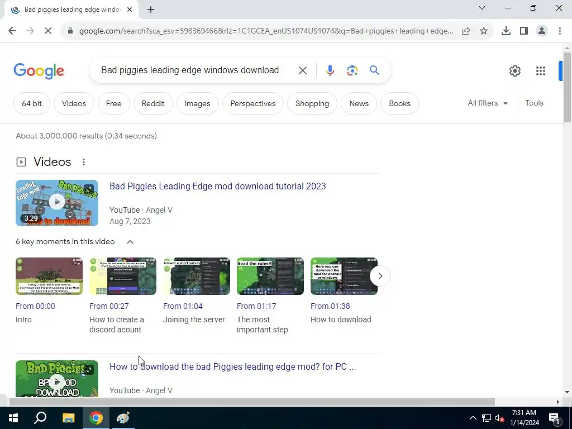This screenshot has height=429, width=572.
Task: Open the search Tools button
Action: click(x=535, y=103)
